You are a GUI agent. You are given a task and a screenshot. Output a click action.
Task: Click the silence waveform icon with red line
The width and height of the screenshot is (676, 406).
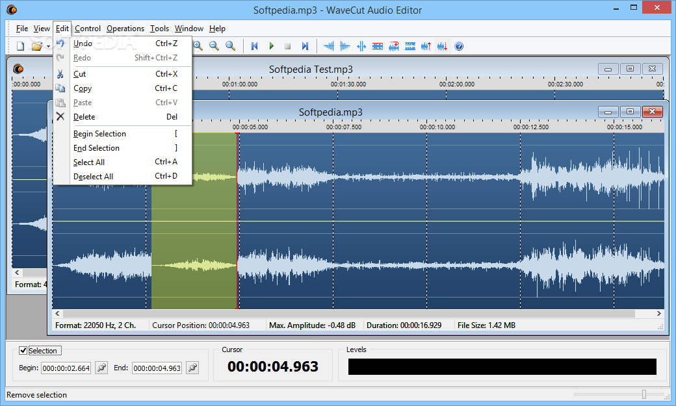[378, 46]
